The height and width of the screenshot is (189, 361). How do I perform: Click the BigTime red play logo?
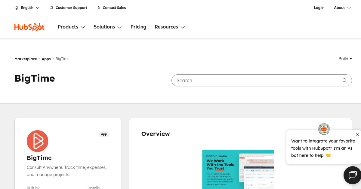click(38, 141)
